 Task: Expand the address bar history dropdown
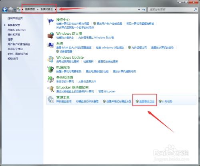tap(139, 10)
